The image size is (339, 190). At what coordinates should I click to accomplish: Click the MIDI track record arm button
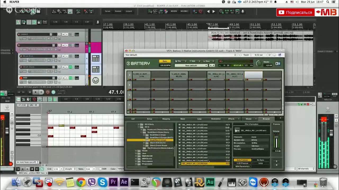(x=21, y=78)
